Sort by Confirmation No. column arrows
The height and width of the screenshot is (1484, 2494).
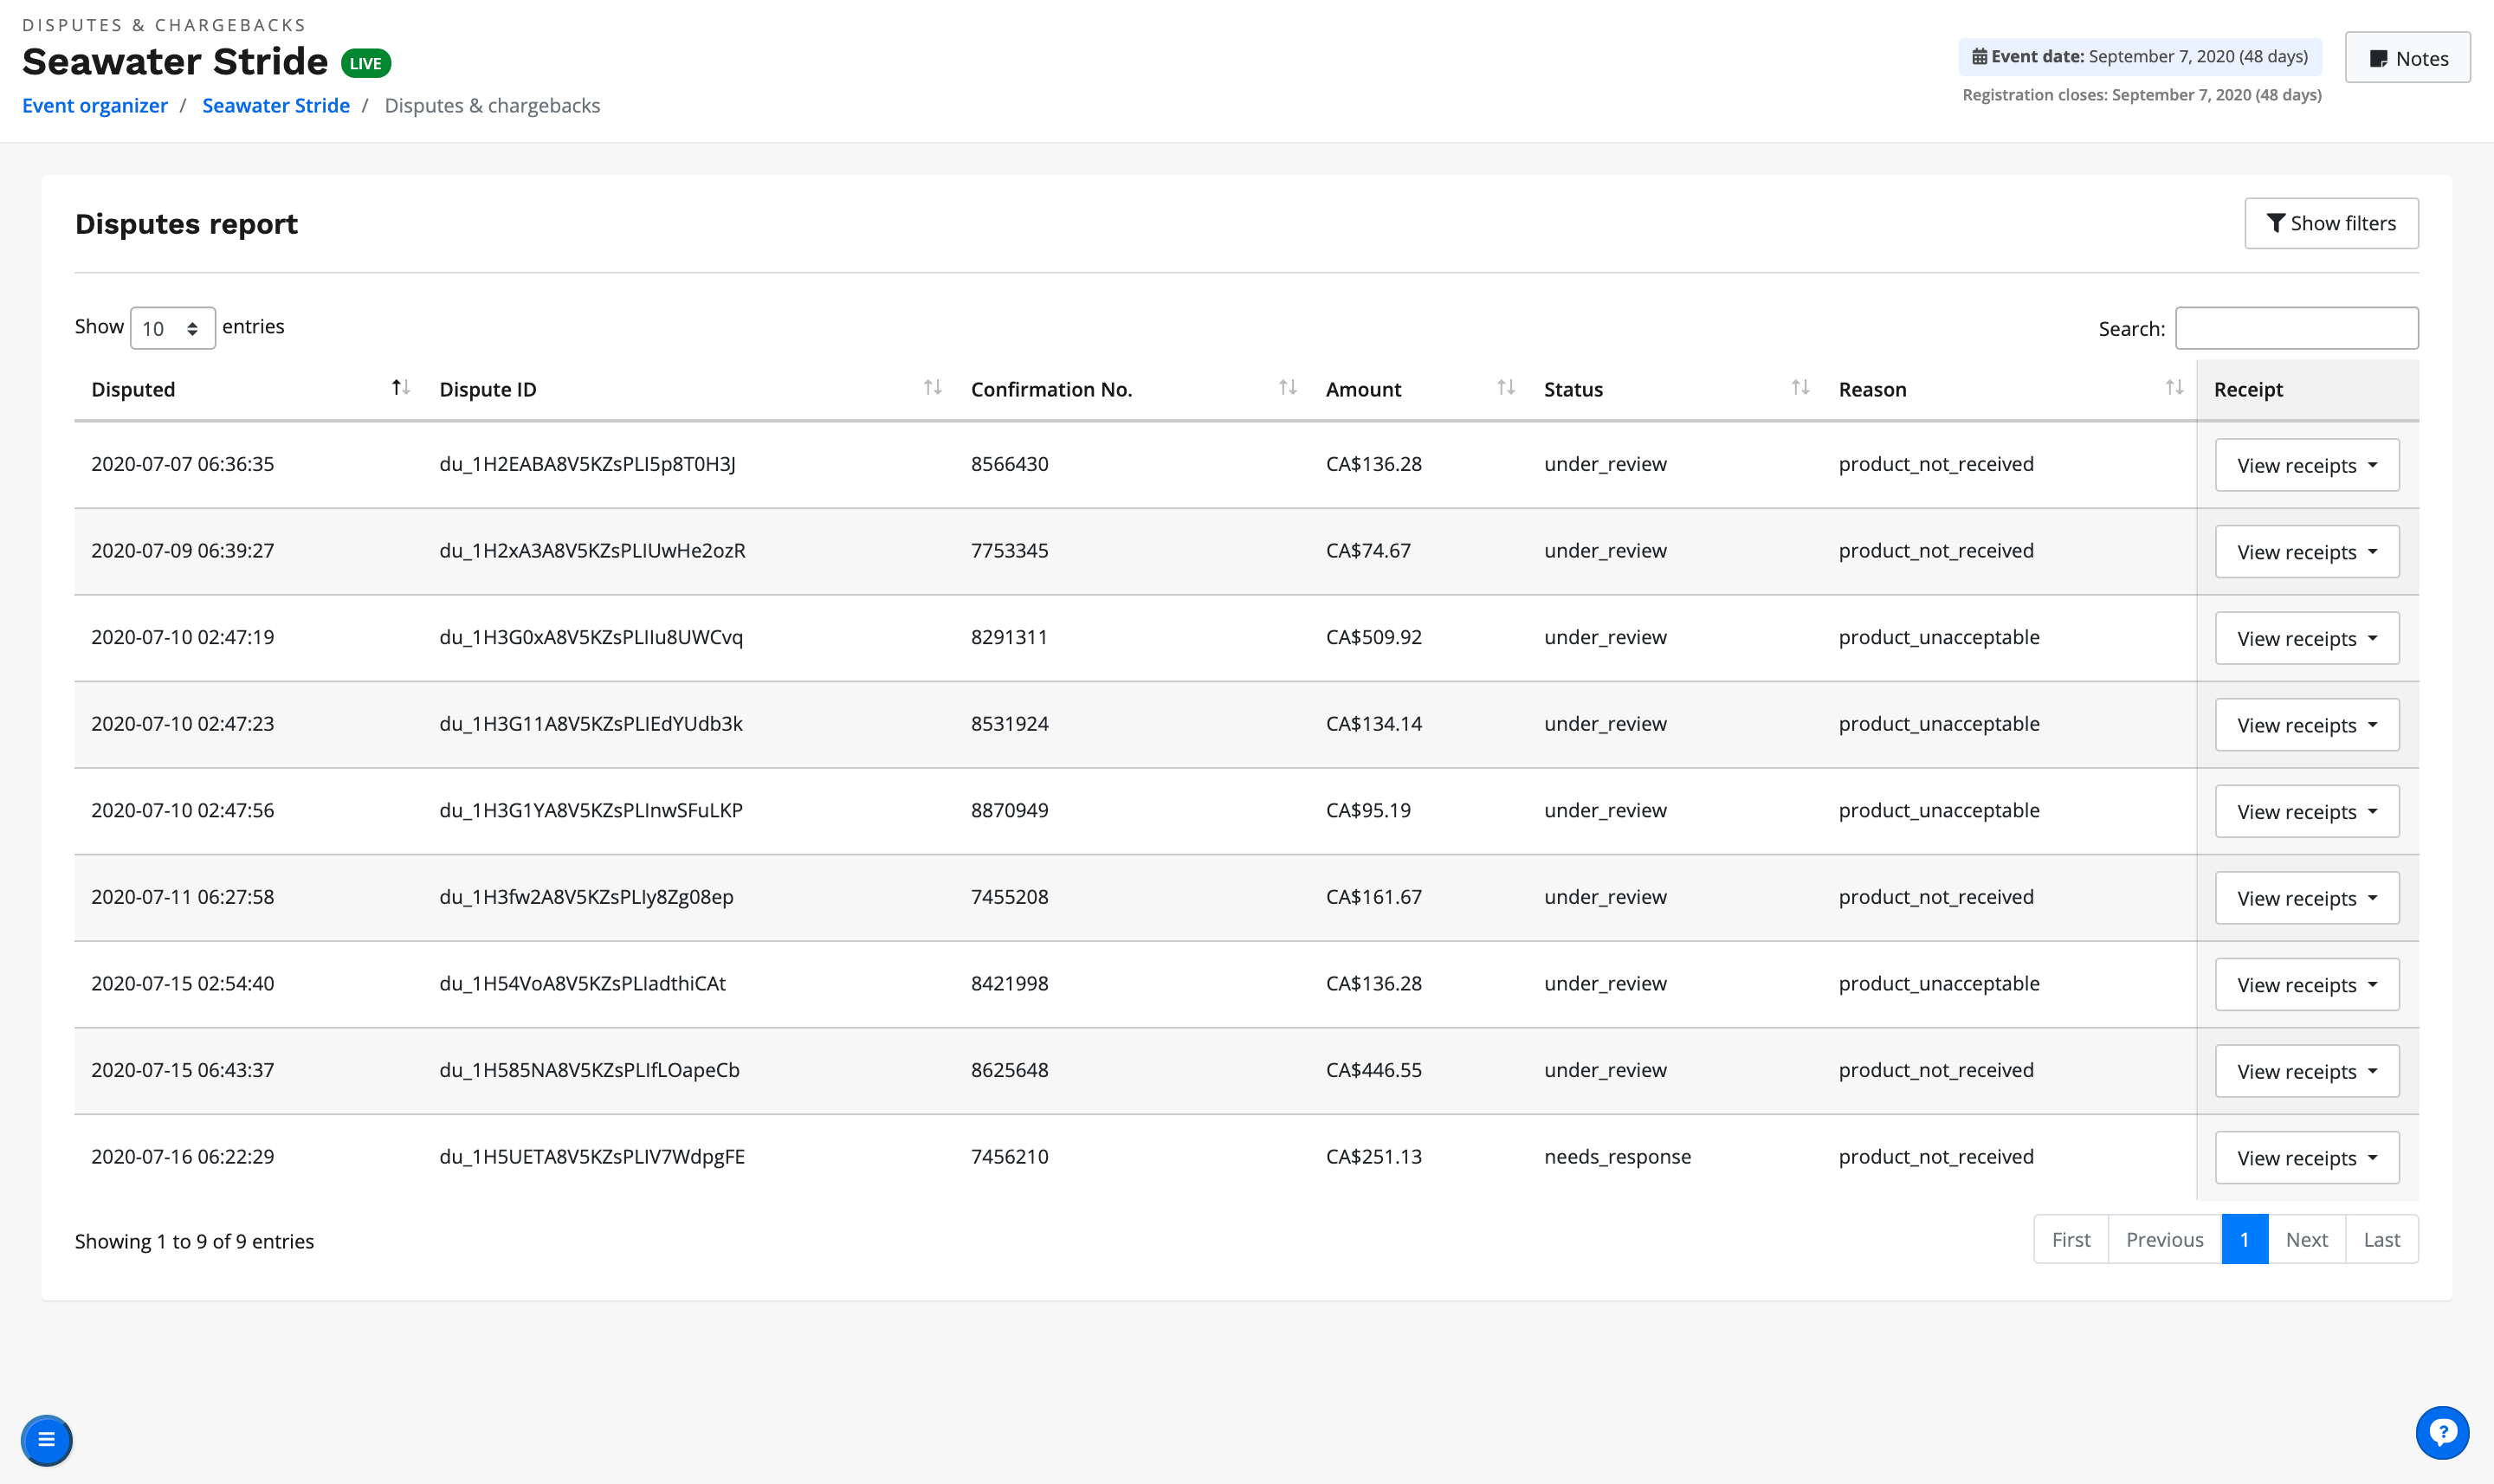pyautogui.click(x=1287, y=388)
